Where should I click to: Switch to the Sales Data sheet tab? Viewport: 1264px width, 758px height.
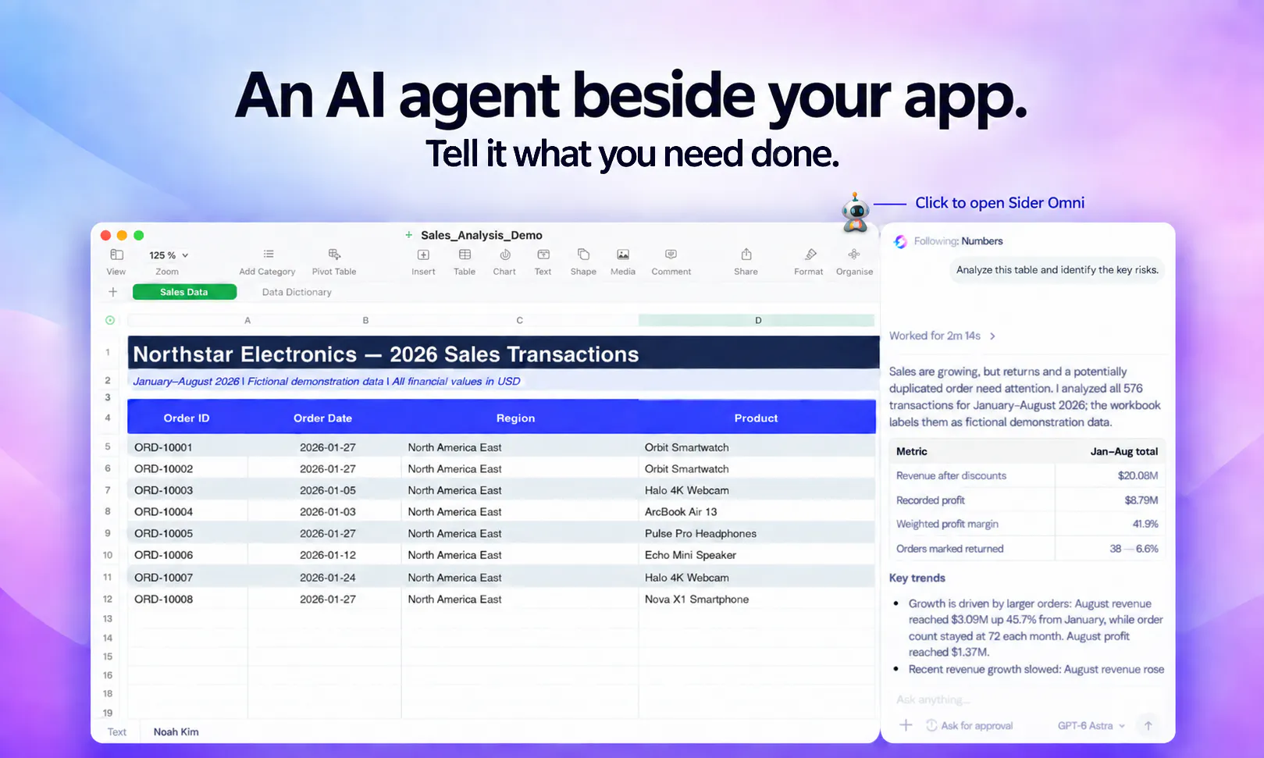coord(184,292)
